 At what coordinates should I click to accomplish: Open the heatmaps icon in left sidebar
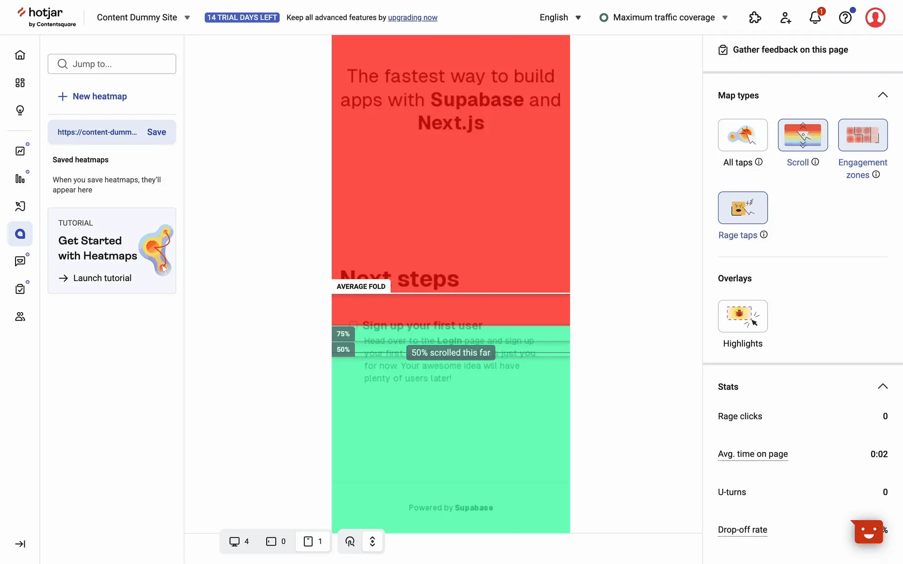click(20, 234)
